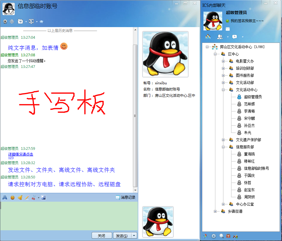Expand the 乡镇街道 tree node
282x241 pixels.
pyautogui.click(x=215, y=211)
